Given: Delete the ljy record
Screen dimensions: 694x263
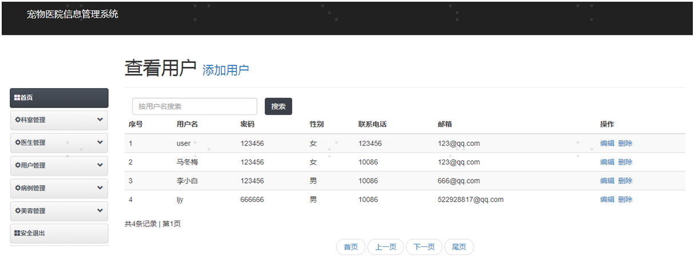Looking at the screenshot, I should (625, 200).
